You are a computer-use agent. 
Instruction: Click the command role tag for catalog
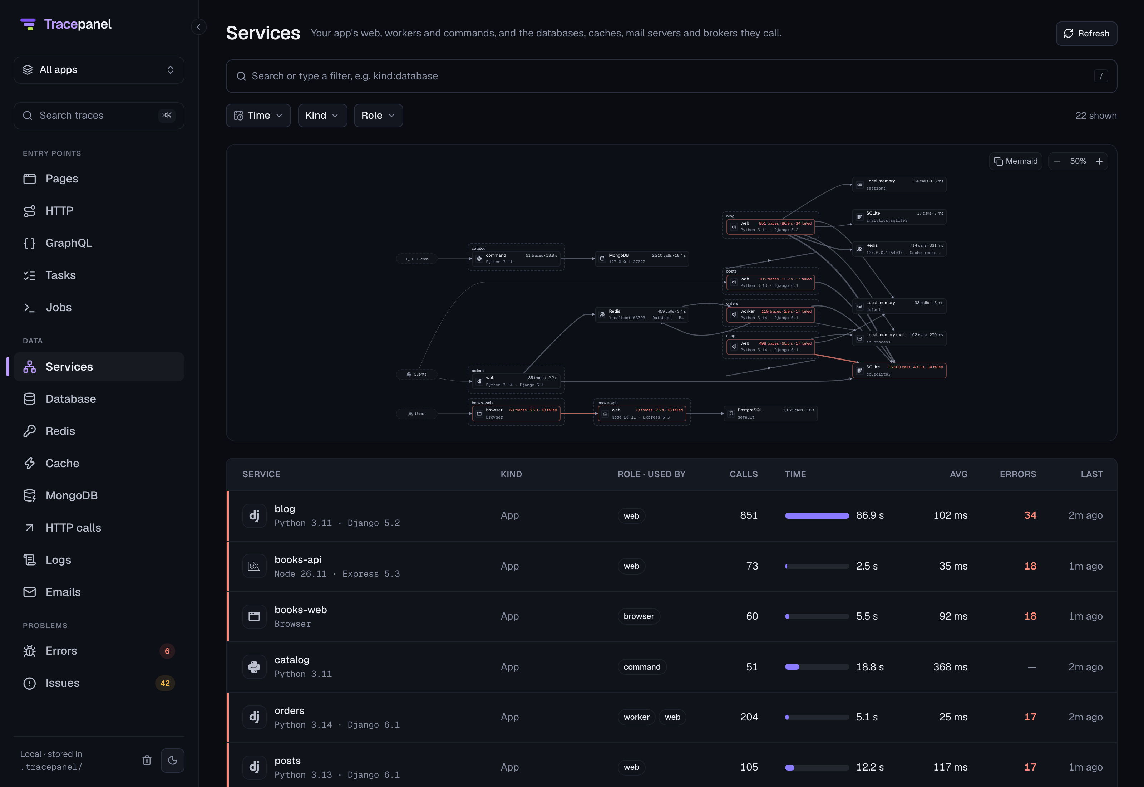(x=642, y=667)
